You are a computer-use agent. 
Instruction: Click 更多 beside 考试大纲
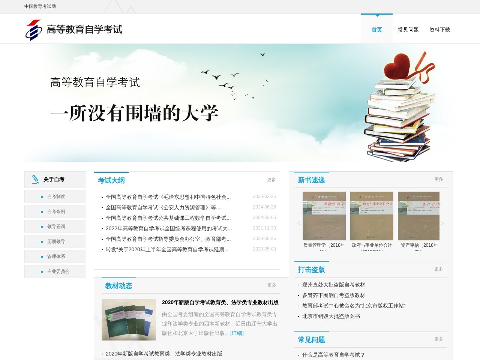tap(271, 180)
